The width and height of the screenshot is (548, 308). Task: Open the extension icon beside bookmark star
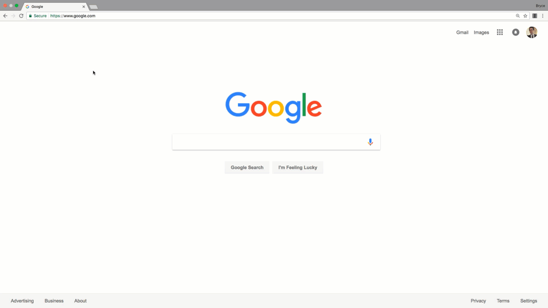point(535,16)
